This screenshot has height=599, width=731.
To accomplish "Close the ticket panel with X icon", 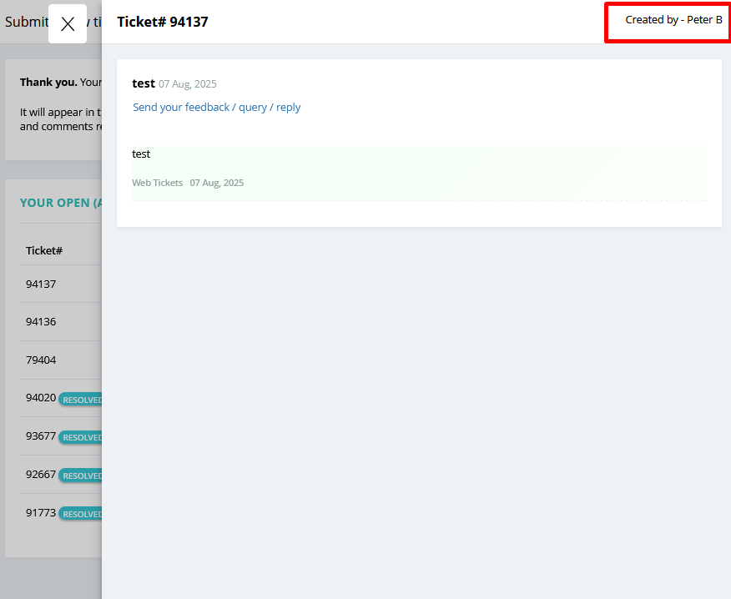I will coord(68,23).
